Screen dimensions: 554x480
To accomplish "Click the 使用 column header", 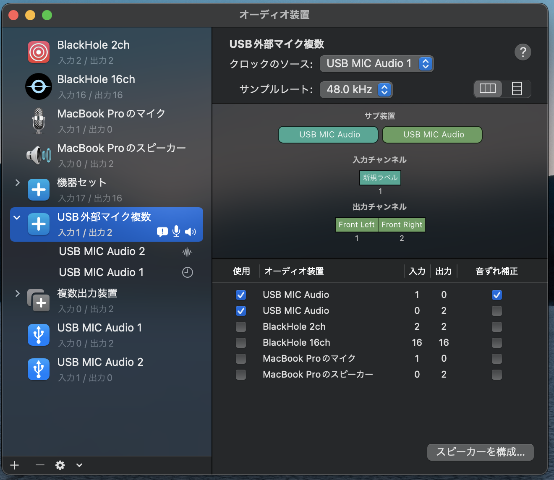I will click(x=241, y=271).
